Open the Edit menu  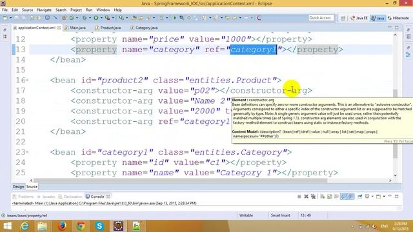coord(15,10)
